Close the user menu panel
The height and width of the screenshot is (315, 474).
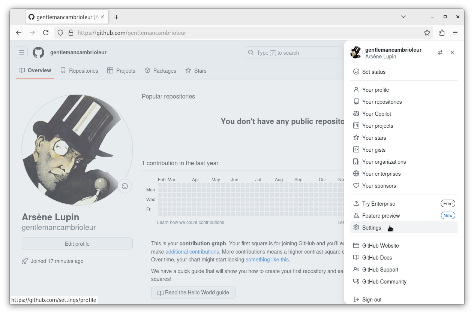tap(452, 53)
